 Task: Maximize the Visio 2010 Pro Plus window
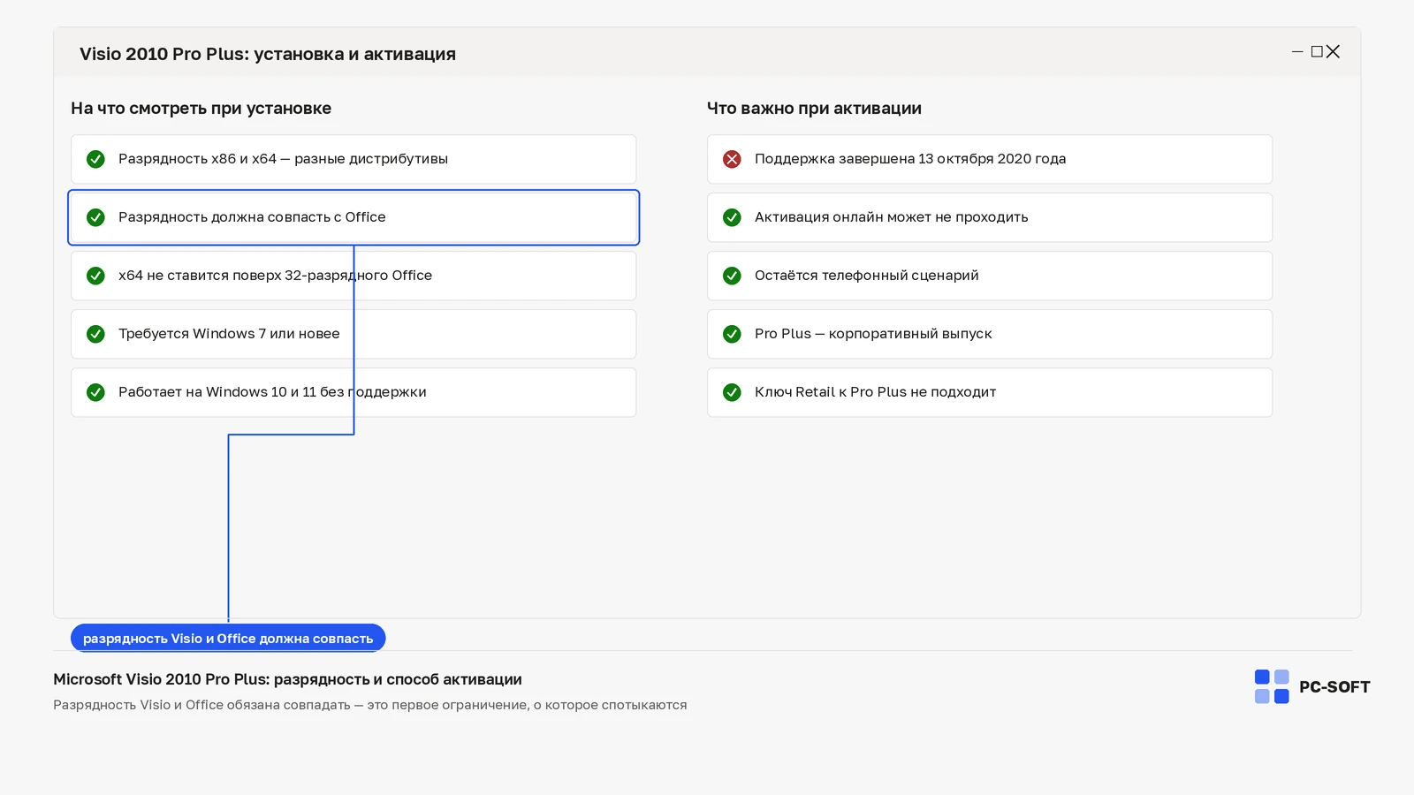click(1317, 52)
